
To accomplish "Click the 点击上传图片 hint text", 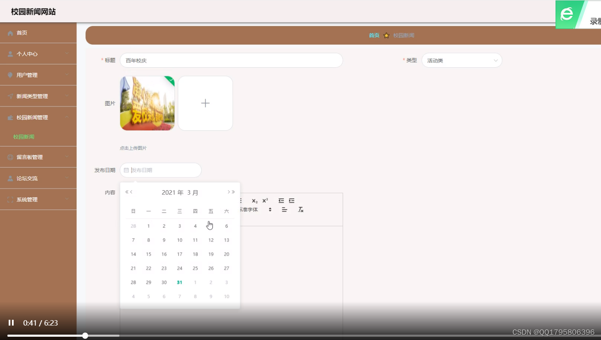I will tap(133, 148).
